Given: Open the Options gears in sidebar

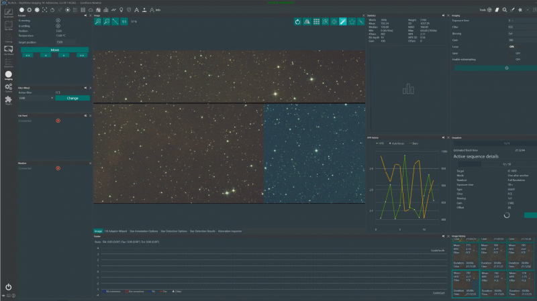Looking at the screenshot, I should pyautogui.click(x=8, y=88).
